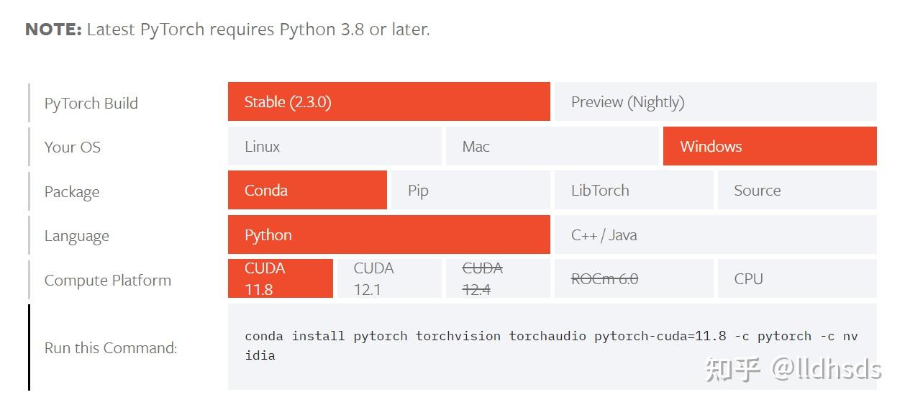The width and height of the screenshot is (905, 405).
Task: Choose the Source package option
Action: point(796,191)
